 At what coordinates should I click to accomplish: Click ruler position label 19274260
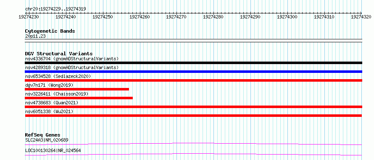(x=140, y=17)
